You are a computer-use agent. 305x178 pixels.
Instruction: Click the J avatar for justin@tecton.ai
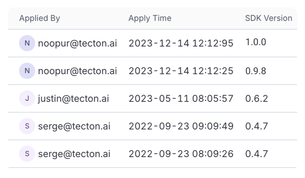pyautogui.click(x=27, y=98)
